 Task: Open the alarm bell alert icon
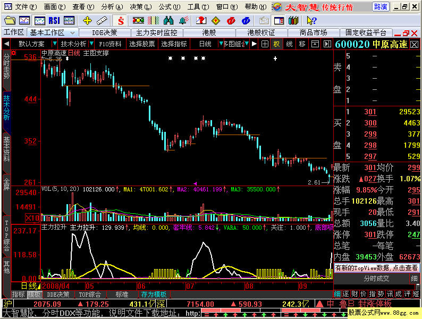(x=183, y=20)
